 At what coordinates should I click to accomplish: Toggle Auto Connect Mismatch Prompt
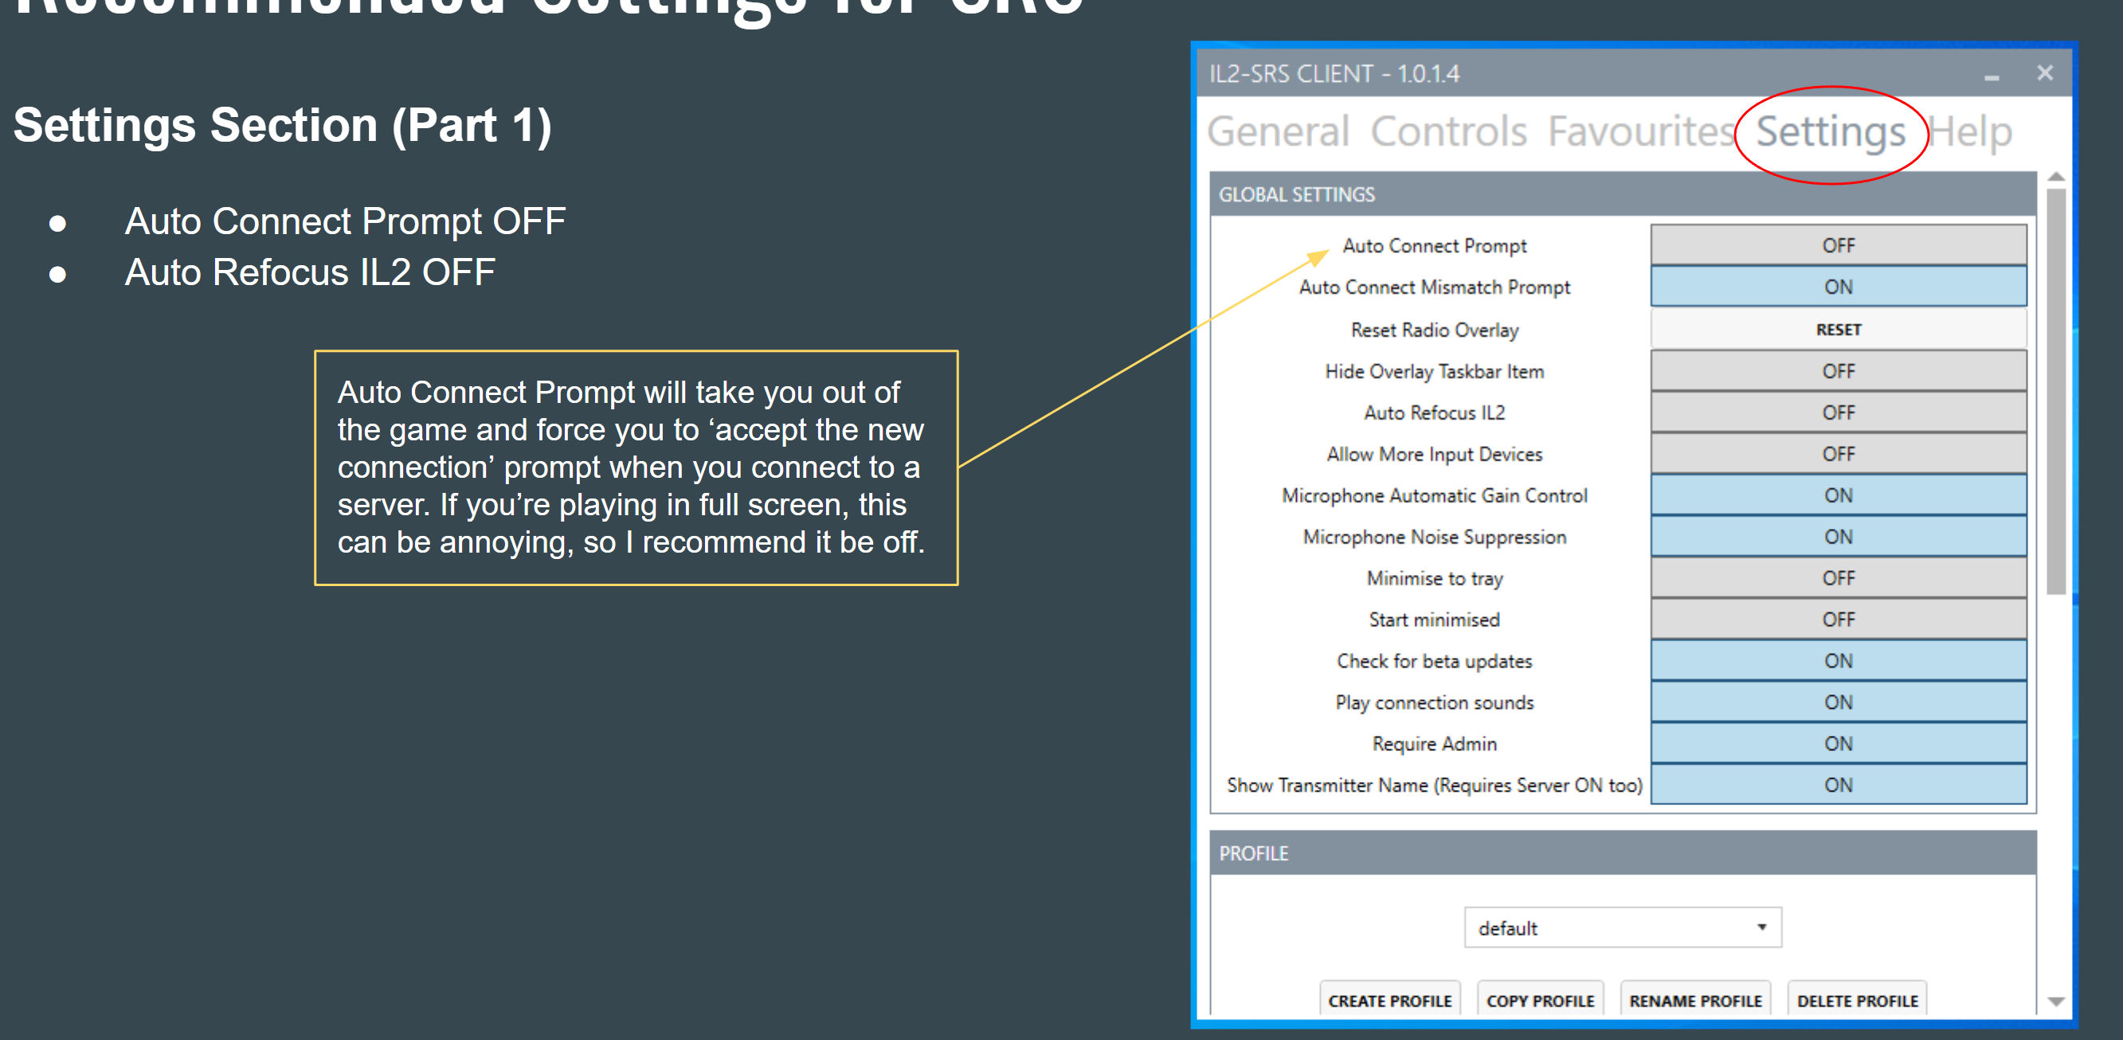coord(1838,287)
